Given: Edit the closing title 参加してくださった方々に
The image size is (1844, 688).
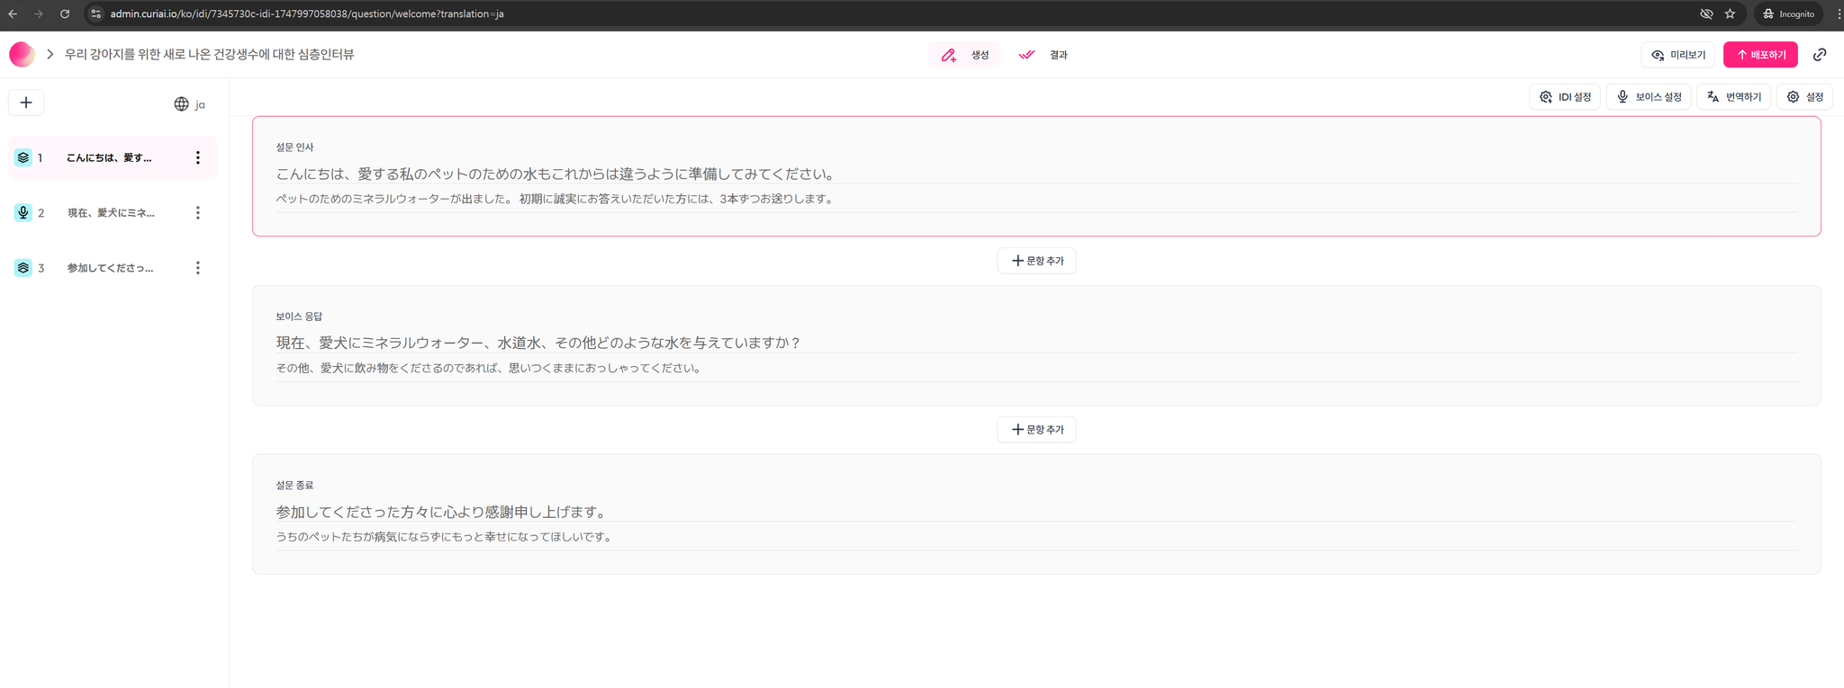Looking at the screenshot, I should [1036, 512].
